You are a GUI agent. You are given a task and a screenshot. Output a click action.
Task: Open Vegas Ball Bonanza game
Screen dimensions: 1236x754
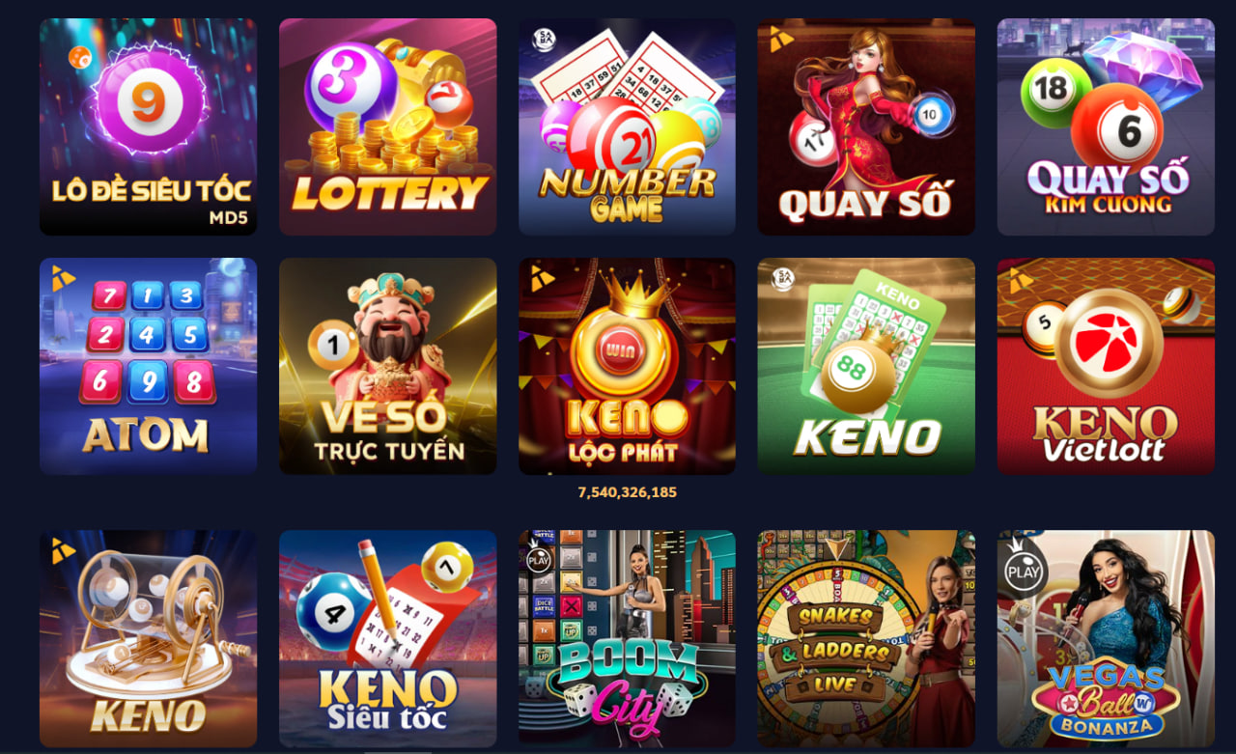click(1106, 638)
